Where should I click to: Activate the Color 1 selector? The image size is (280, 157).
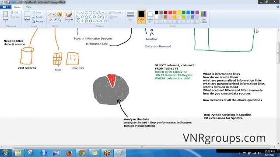pos(141,17)
